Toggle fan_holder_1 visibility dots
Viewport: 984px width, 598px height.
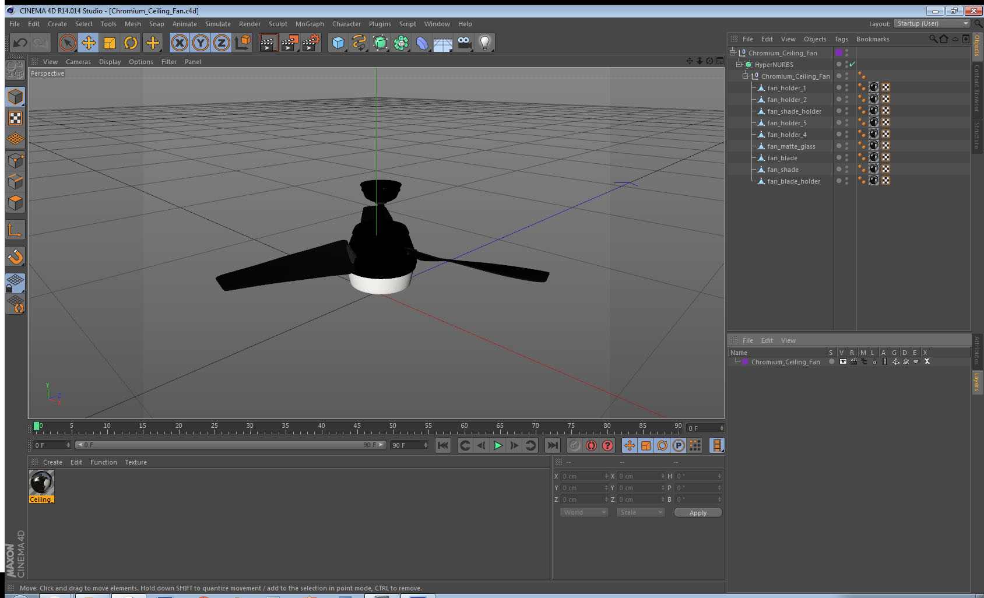coord(847,87)
